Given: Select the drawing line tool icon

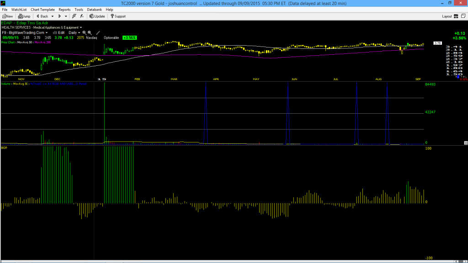Looking at the screenshot, I should [x=98, y=33].
